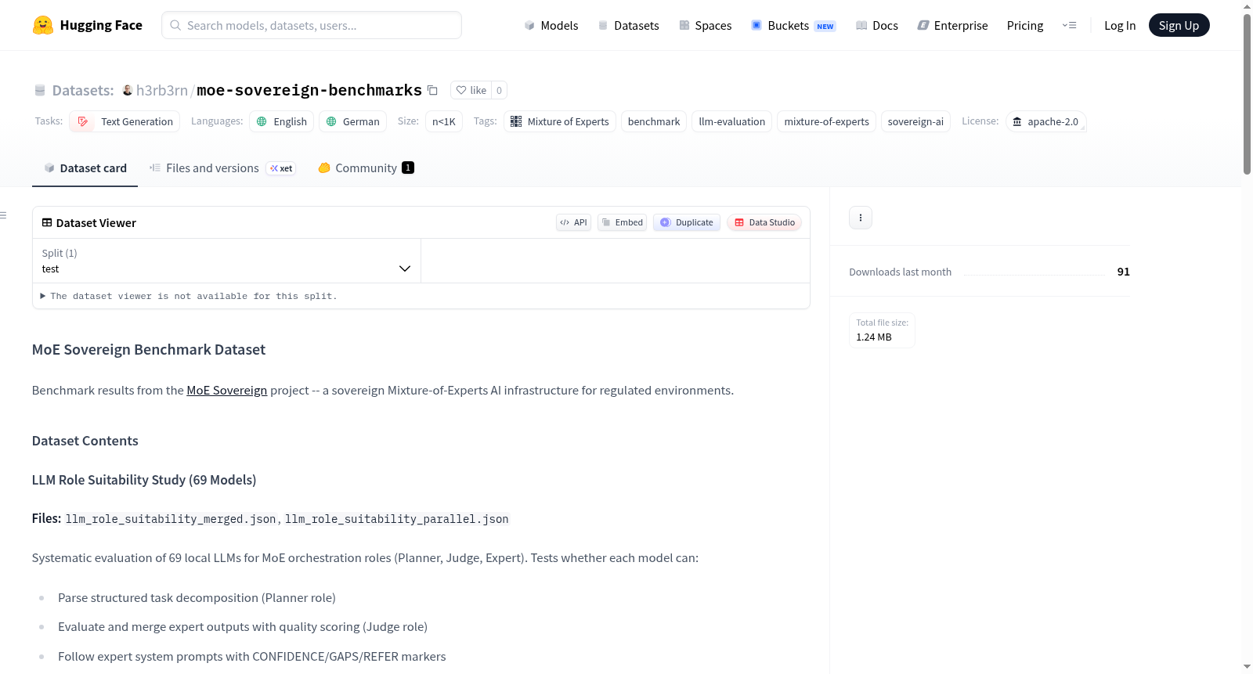Viewport: 1253px width, 674px height.
Task: Click the MoE Sovereign Benchmark Dataset heading
Action: pos(149,349)
